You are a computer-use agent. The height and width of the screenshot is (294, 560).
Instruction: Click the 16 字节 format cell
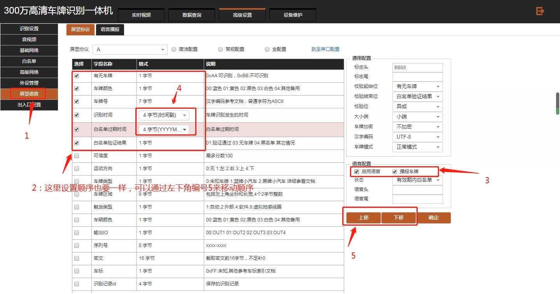170,258
